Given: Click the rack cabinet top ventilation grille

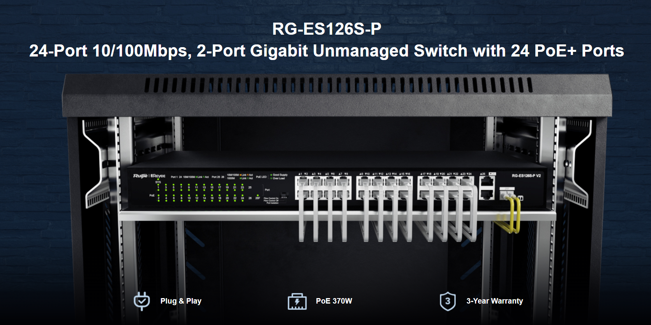Looking at the screenshot, I should (x=338, y=85).
